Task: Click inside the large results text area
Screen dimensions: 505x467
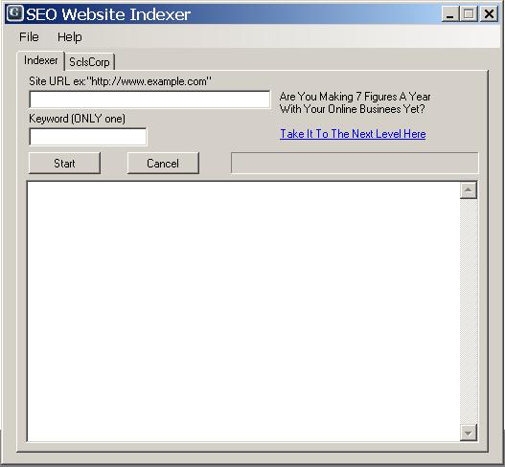Action: pyautogui.click(x=243, y=311)
